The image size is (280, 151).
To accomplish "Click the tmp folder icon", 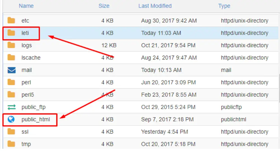I will click(x=11, y=144).
